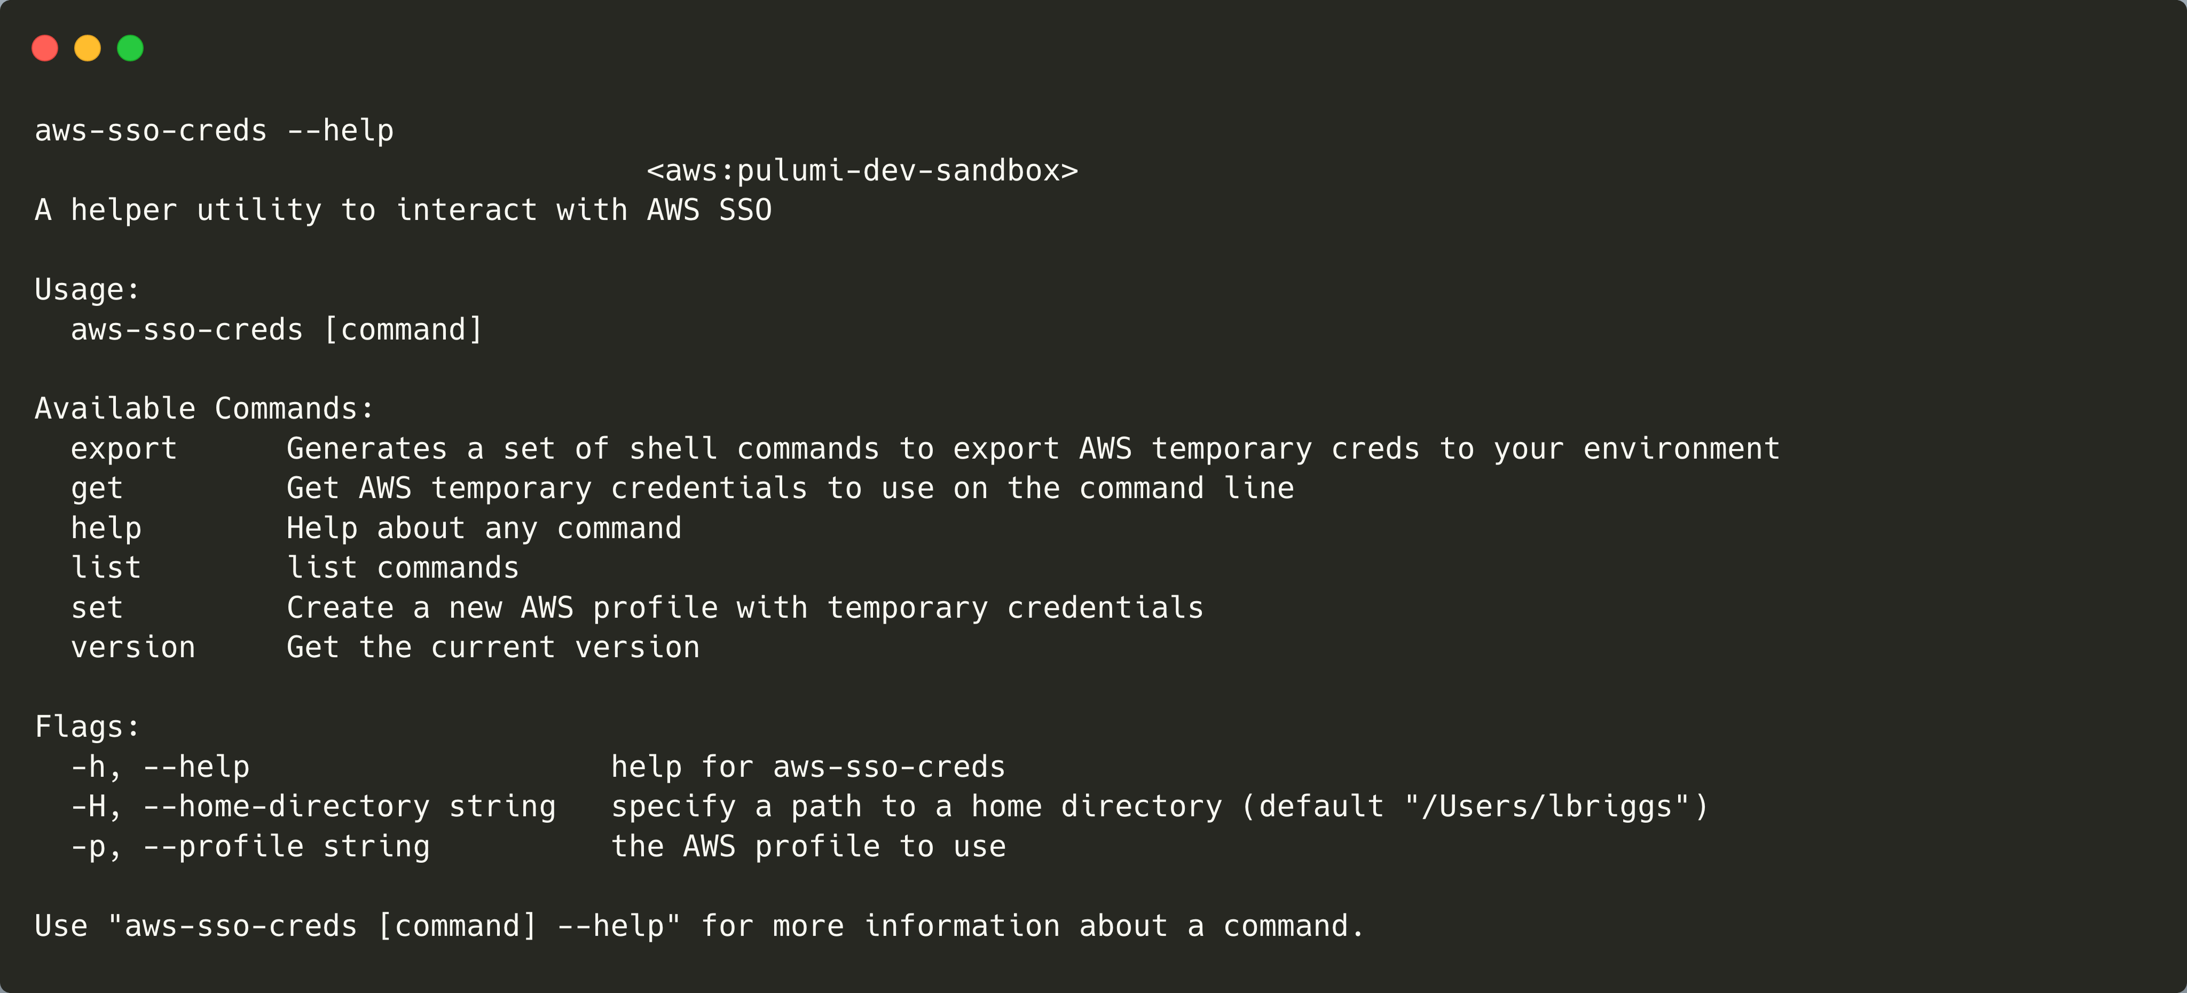Click the 'Available Commands:' heading

[204, 409]
